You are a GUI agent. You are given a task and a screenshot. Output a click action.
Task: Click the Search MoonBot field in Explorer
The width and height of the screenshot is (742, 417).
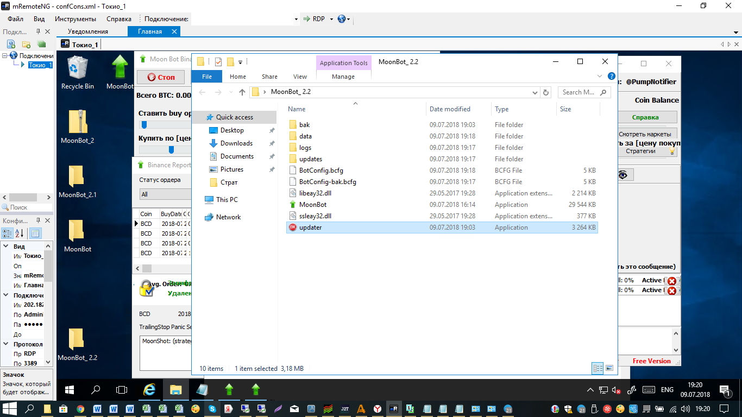578,92
